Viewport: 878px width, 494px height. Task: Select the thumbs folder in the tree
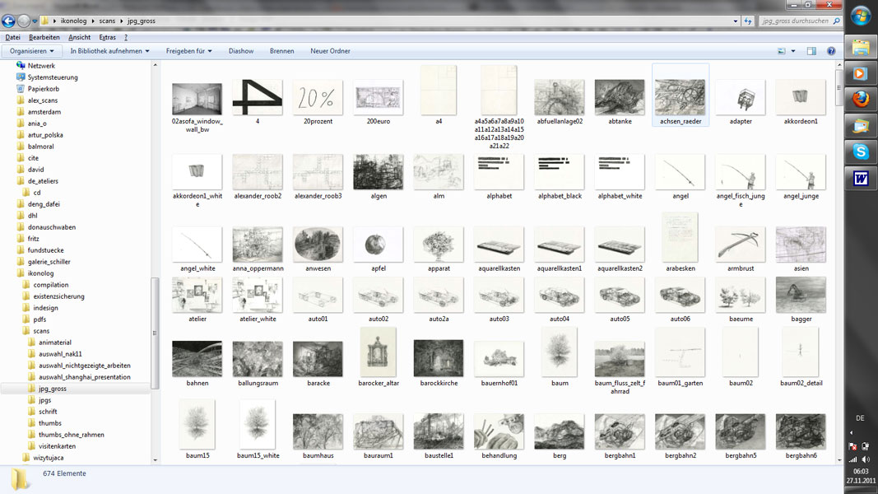[x=50, y=423]
